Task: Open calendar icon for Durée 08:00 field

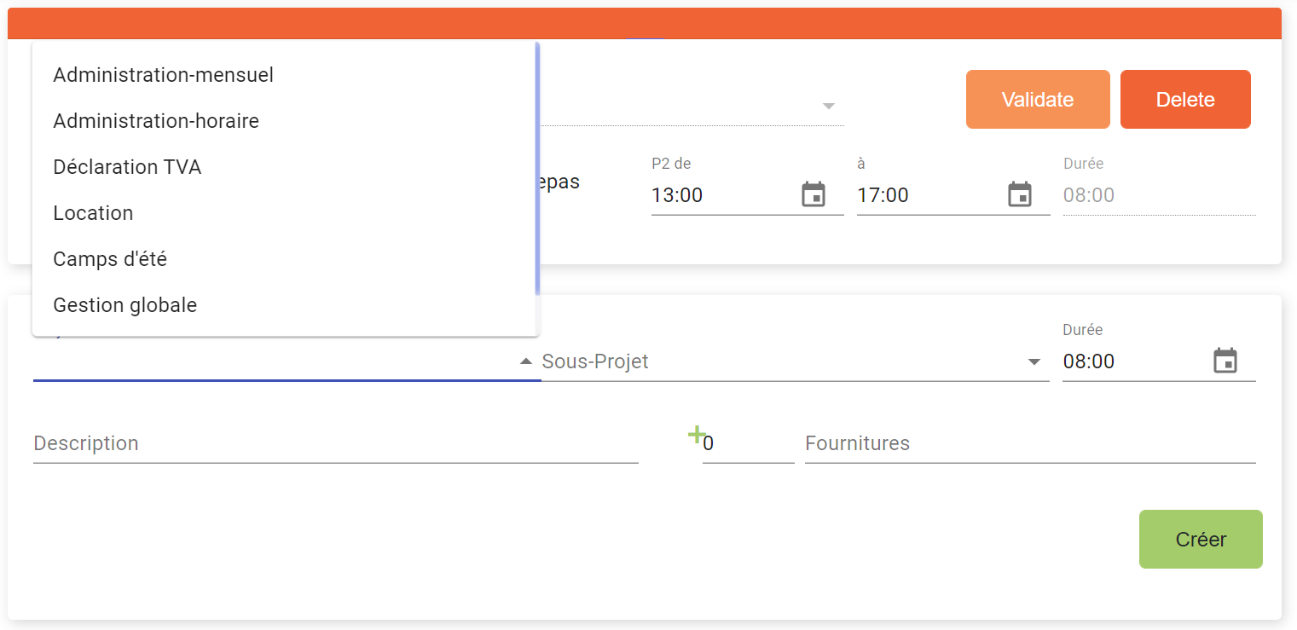Action: tap(1225, 361)
